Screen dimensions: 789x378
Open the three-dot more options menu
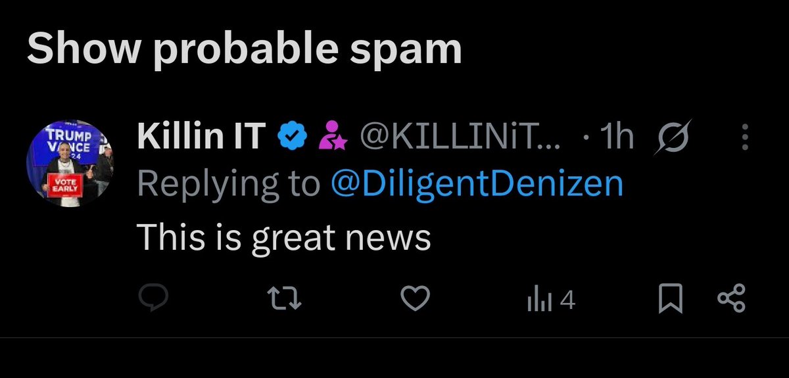[745, 137]
